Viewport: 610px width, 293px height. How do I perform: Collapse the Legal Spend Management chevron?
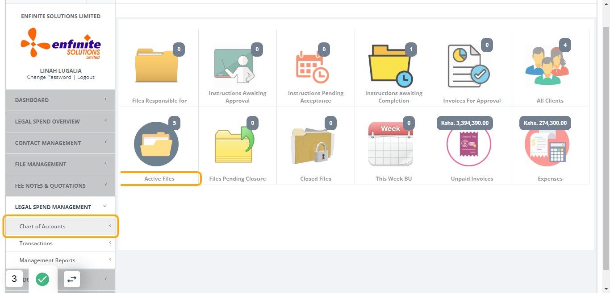[105, 206]
